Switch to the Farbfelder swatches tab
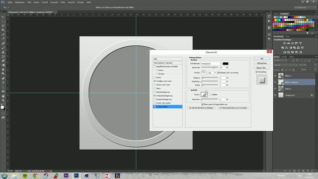 284,14
